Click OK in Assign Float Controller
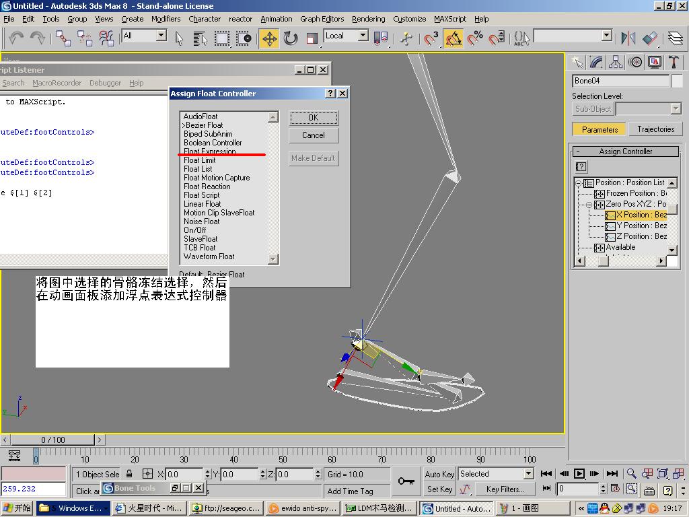 (x=314, y=118)
